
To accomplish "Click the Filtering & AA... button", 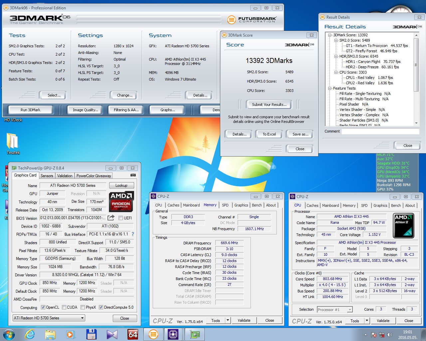I will (x=126, y=110).
